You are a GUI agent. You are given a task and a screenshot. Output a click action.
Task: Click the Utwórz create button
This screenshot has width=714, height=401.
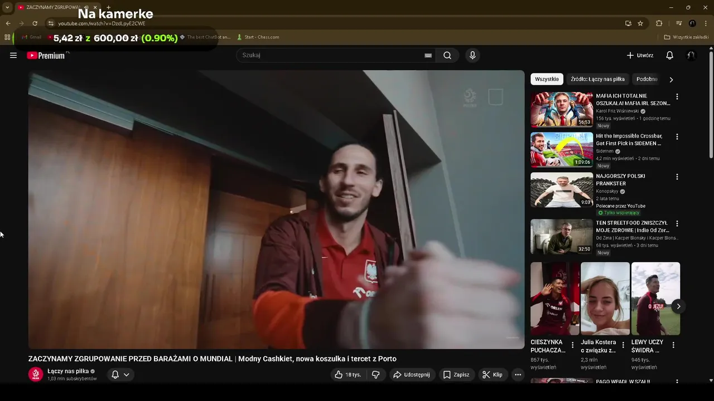[640, 55]
